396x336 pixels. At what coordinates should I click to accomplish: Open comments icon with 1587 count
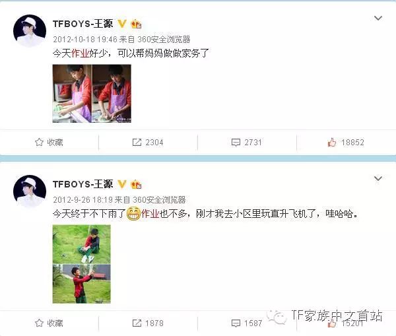coord(236,323)
